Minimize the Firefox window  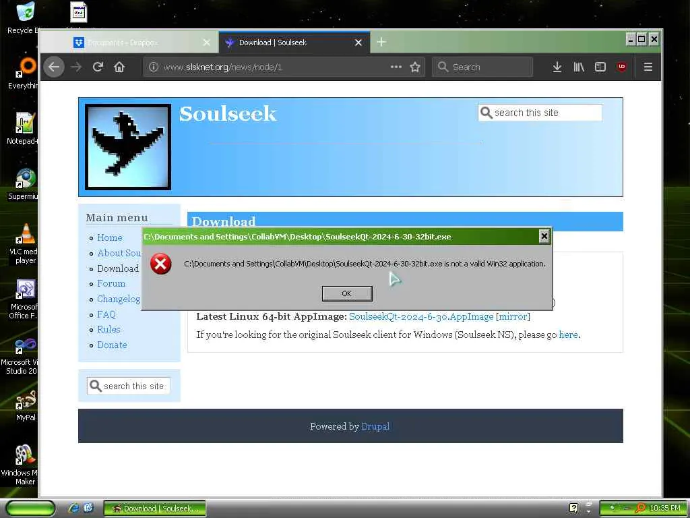coord(631,39)
